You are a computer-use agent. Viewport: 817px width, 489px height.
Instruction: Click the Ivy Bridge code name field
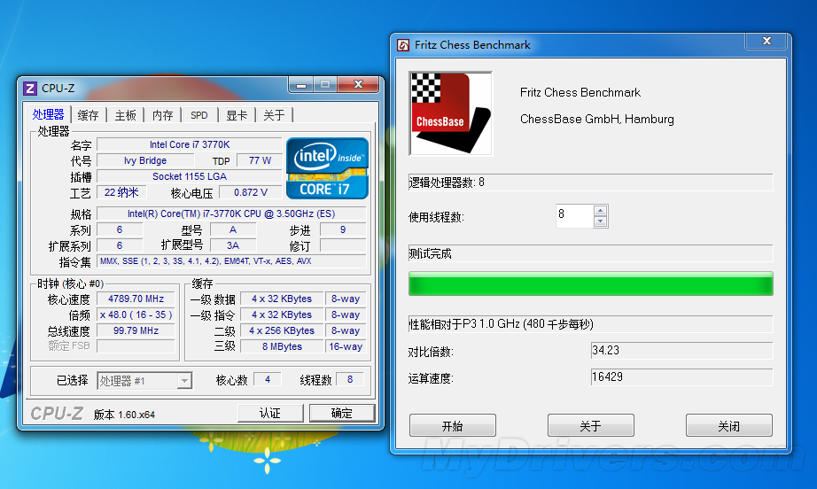[x=145, y=161]
